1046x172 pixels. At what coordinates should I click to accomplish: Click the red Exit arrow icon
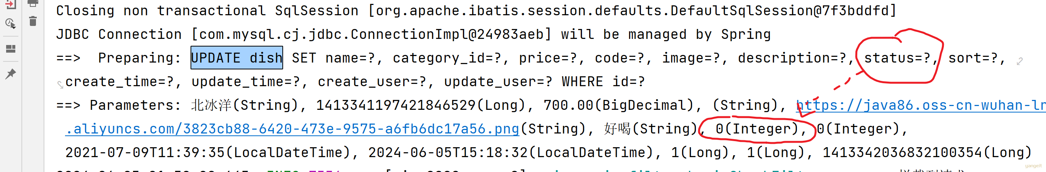[x=11, y=5]
